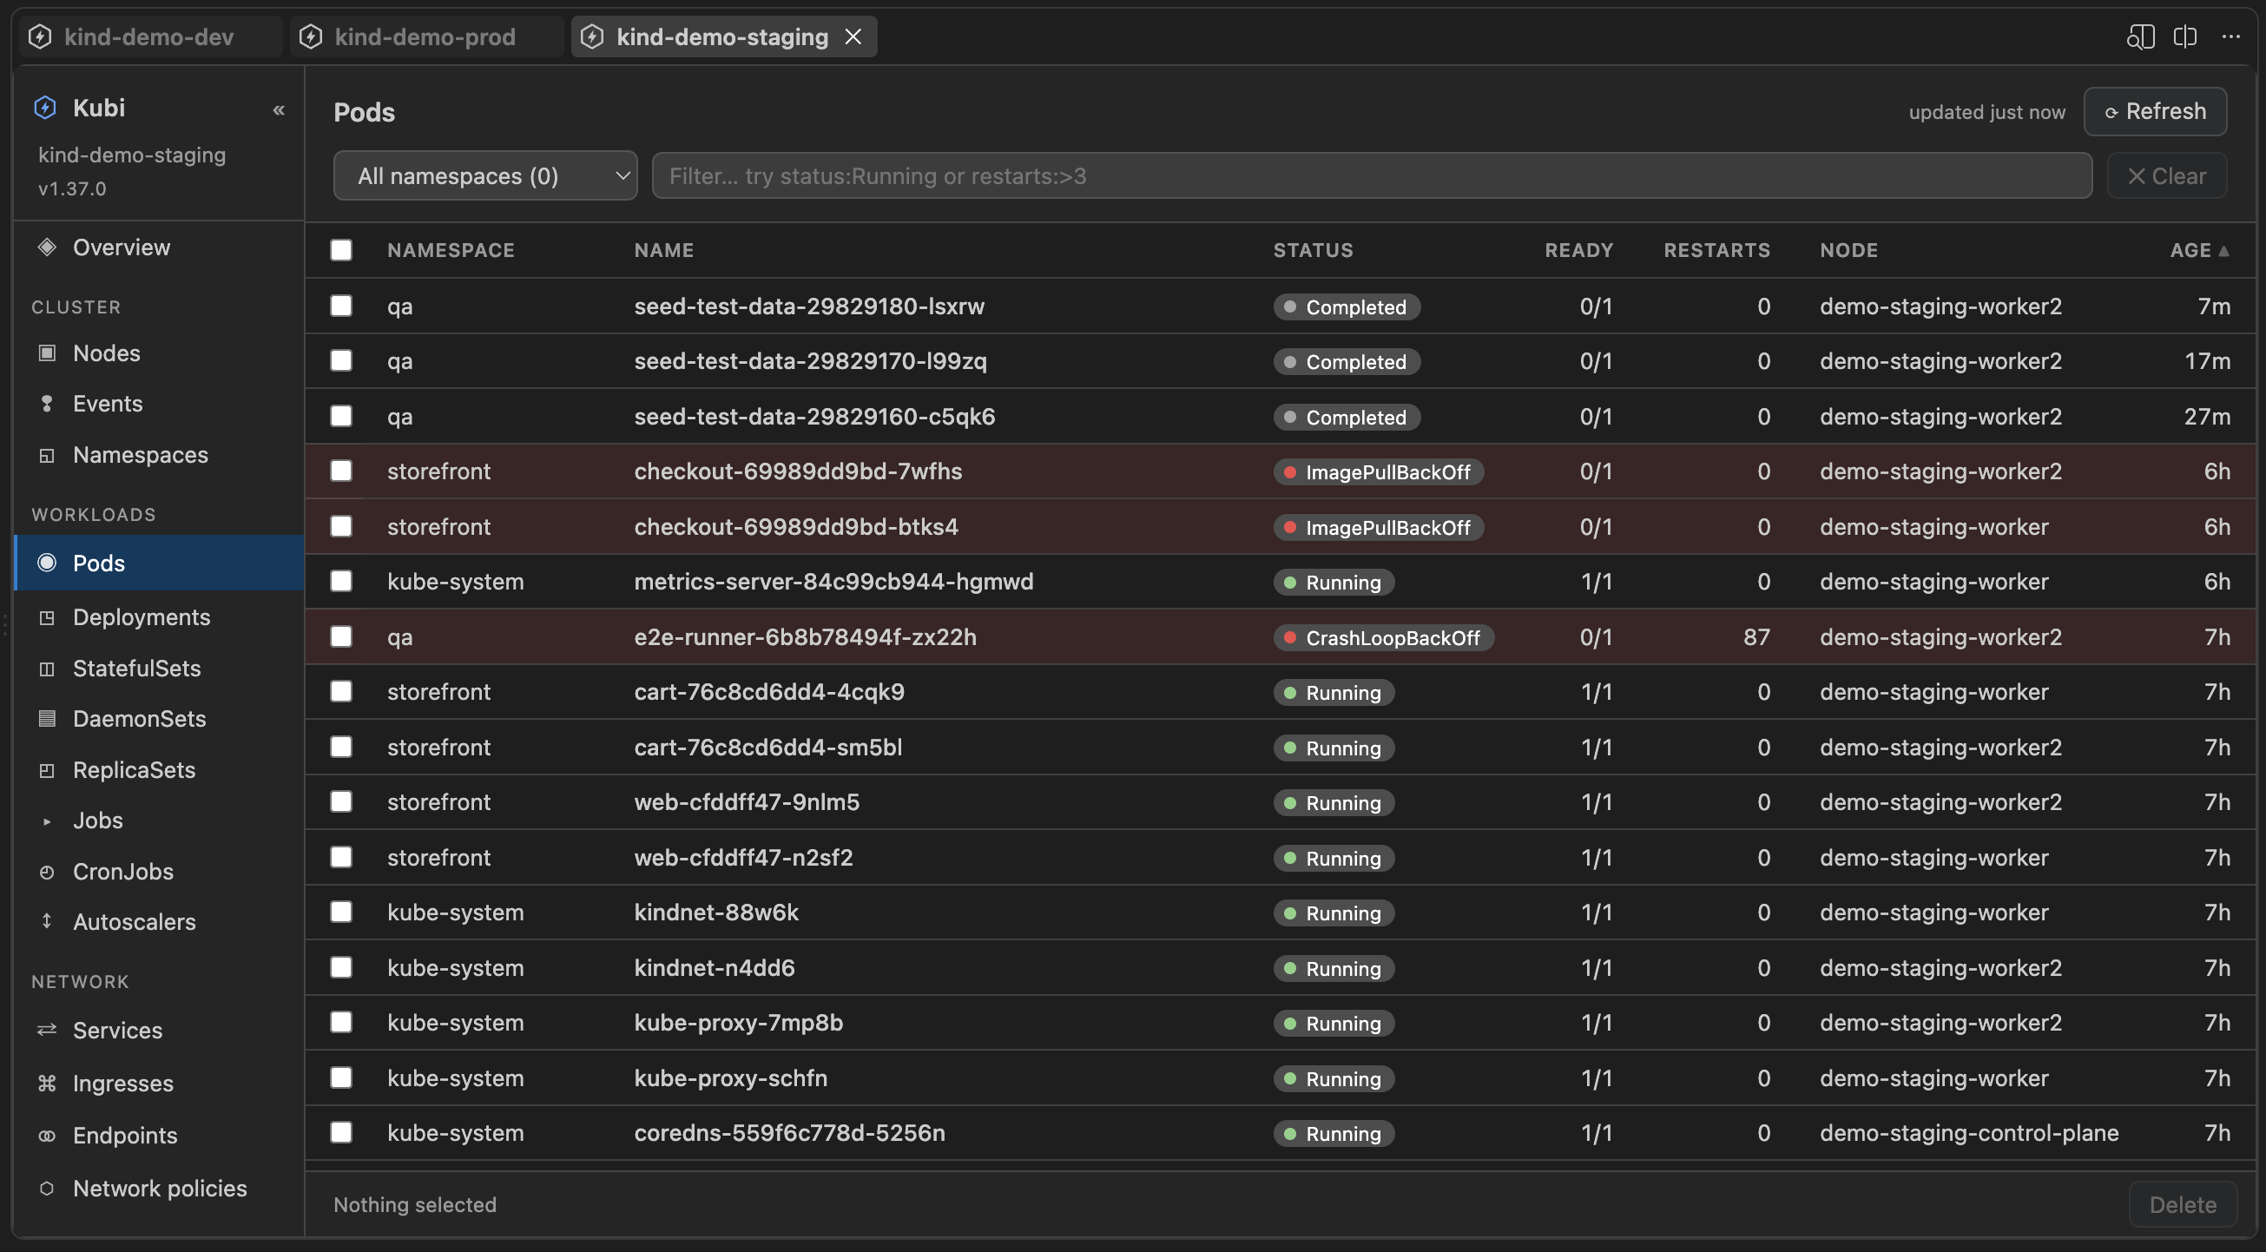The image size is (2266, 1252).
Task: Open the Network policies view
Action: coord(158,1189)
